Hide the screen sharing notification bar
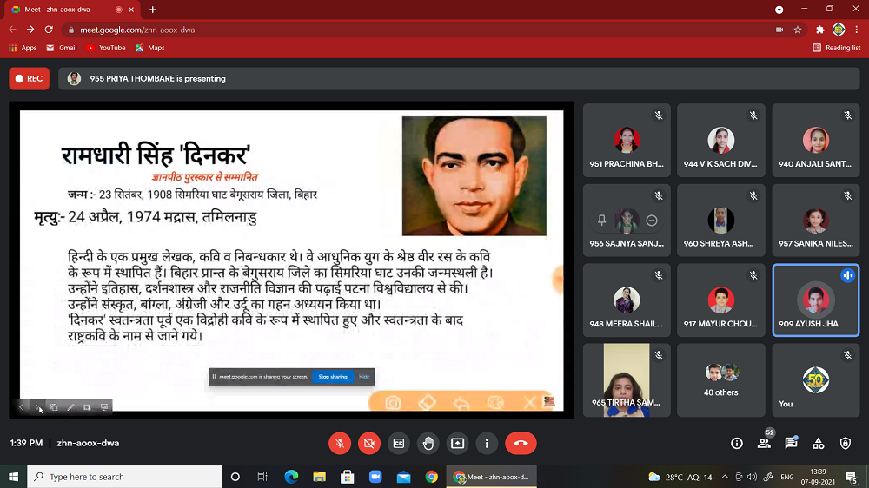 coord(364,377)
